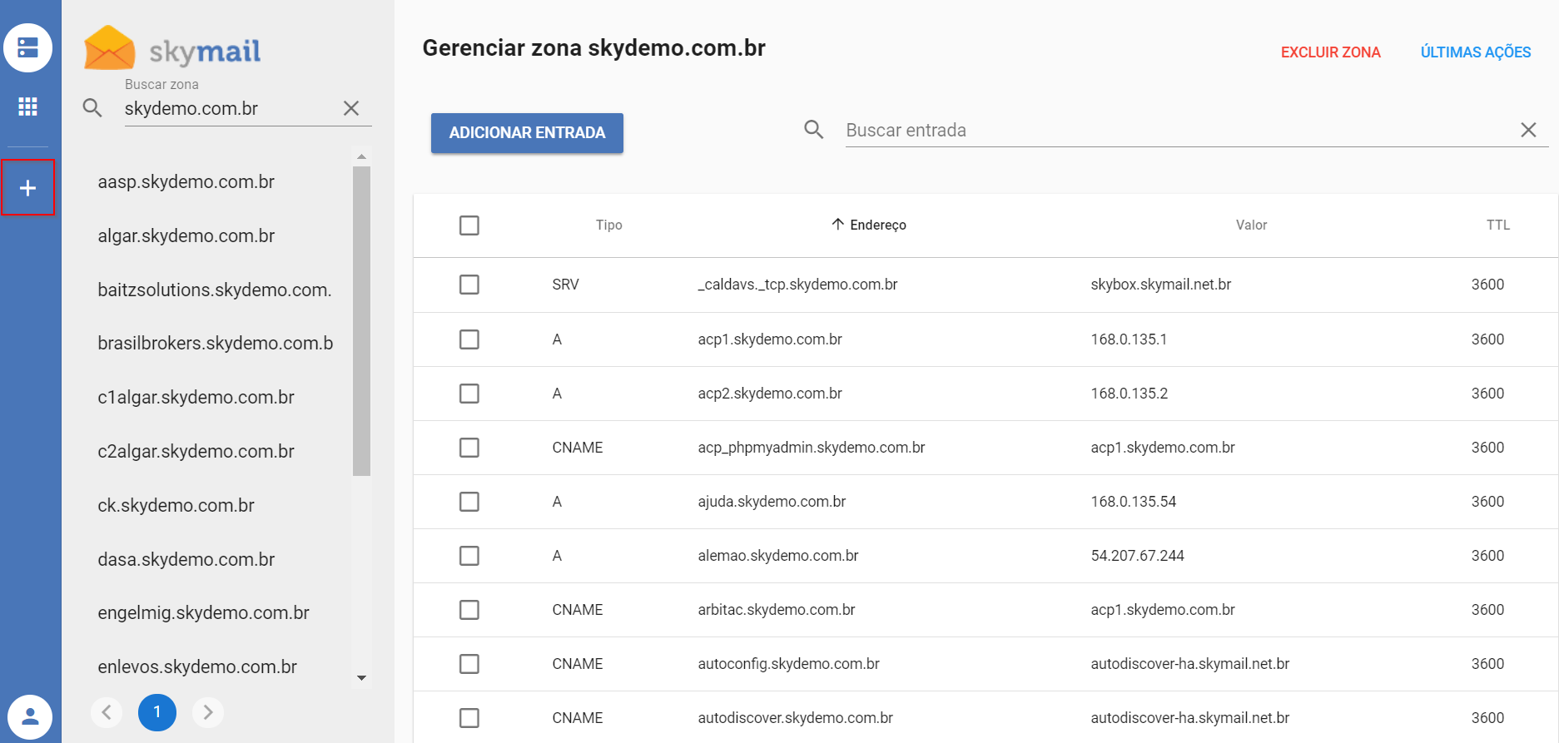Image resolution: width=1559 pixels, height=743 pixels.
Task: Open the apps grid icon
Action: (x=28, y=106)
